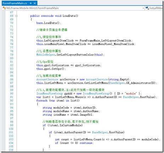Click the gpAdd variable on line 90
The width and height of the screenshot is (164, 153).
click(x=68, y=94)
